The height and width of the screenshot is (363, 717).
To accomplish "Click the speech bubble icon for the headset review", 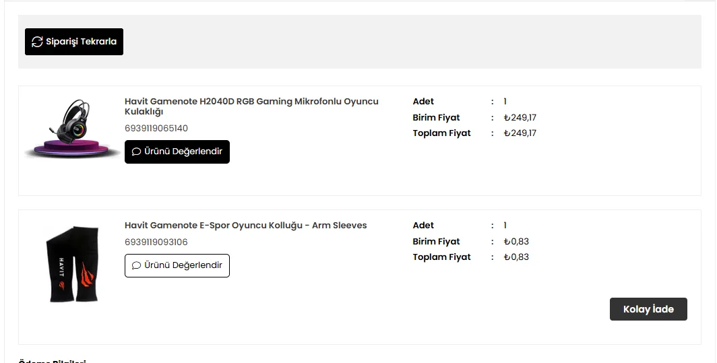I will (x=136, y=152).
